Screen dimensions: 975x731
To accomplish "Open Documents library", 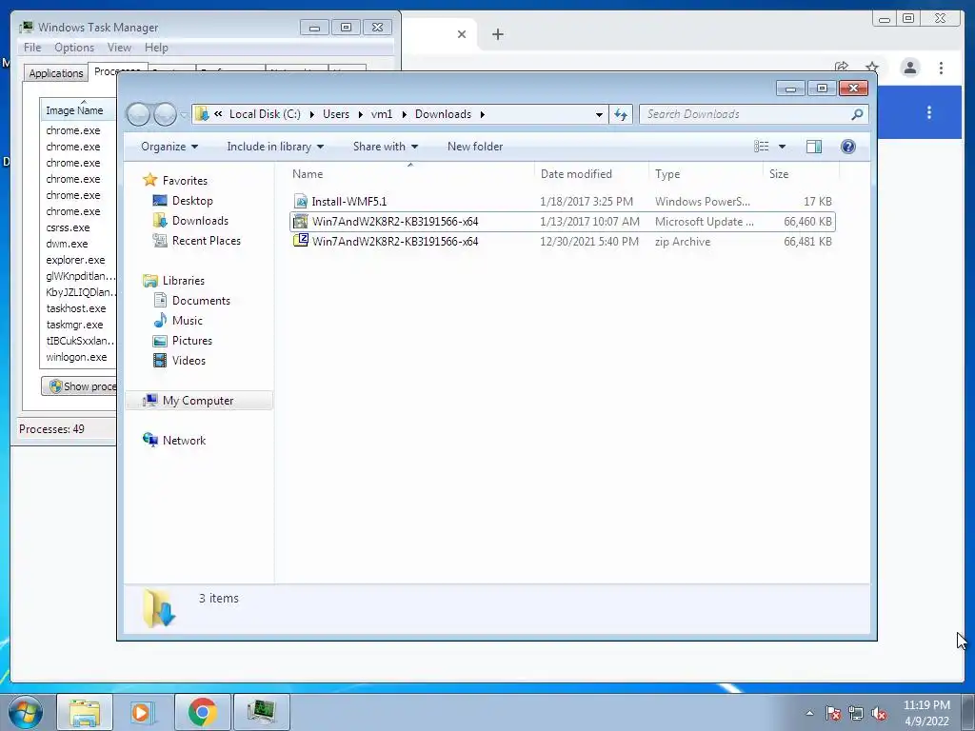I will click(x=201, y=301).
